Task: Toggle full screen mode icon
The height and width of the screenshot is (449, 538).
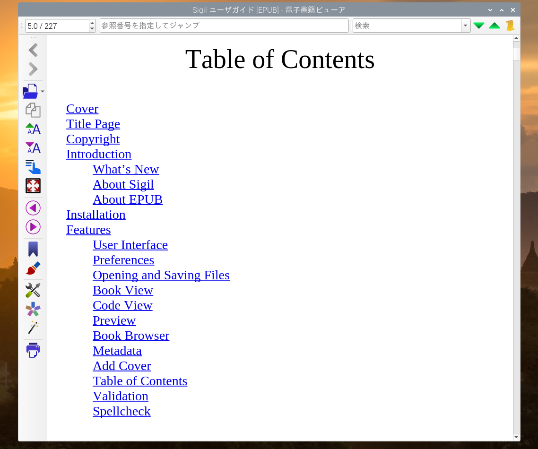Action: coord(33,186)
